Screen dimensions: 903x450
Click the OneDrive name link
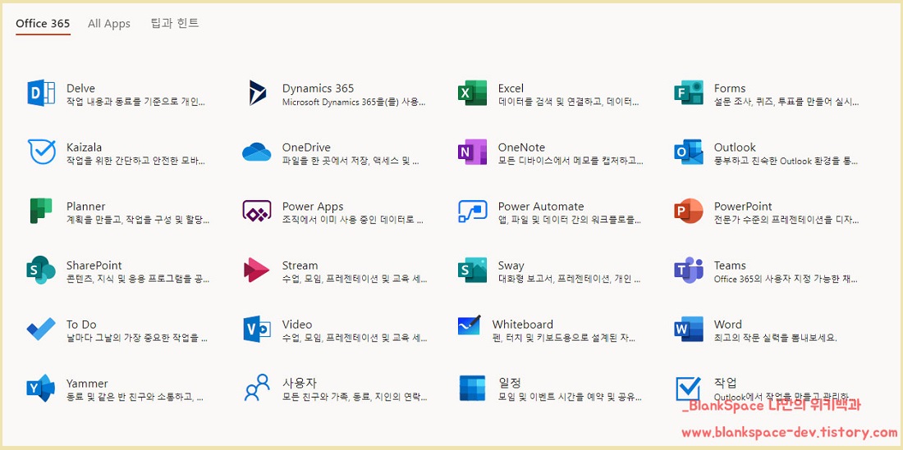pyautogui.click(x=306, y=147)
